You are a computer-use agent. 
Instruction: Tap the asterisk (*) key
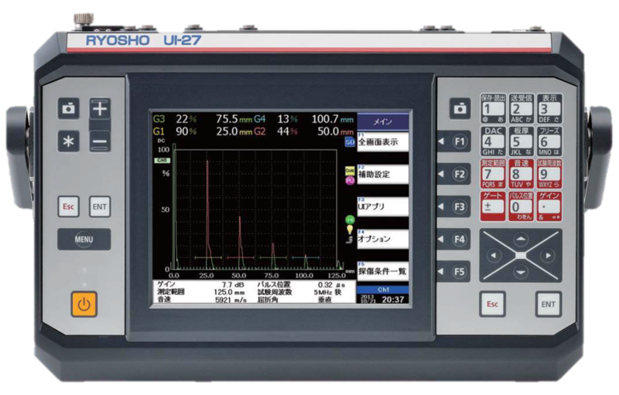[x=68, y=141]
